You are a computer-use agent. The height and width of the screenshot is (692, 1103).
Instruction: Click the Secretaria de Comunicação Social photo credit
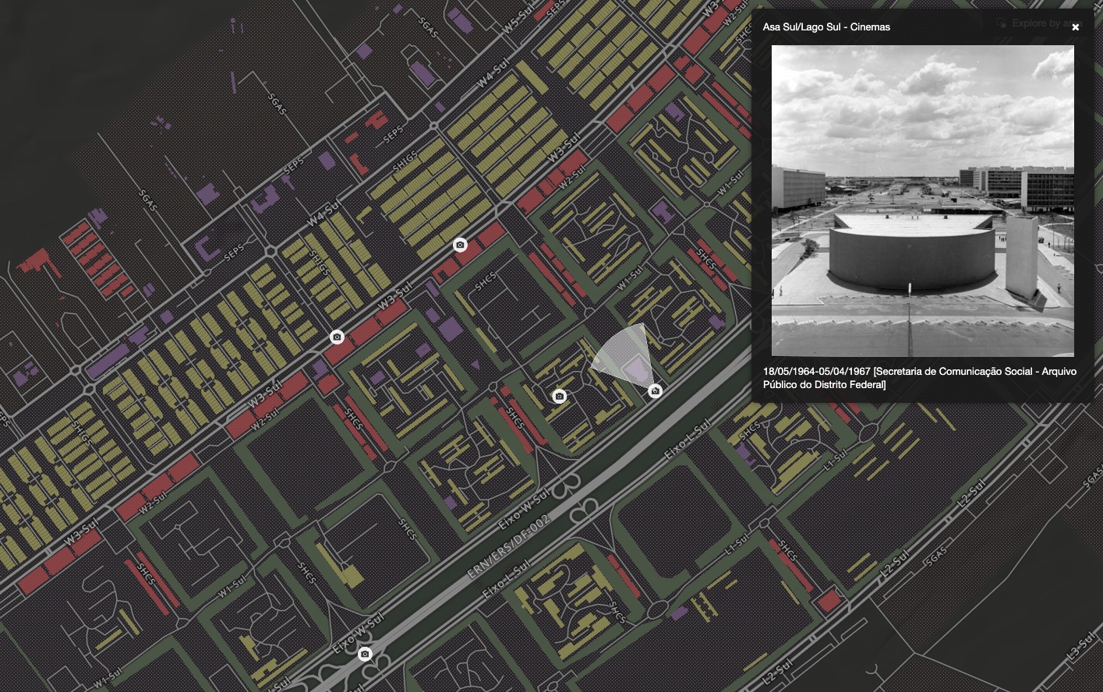click(x=919, y=378)
